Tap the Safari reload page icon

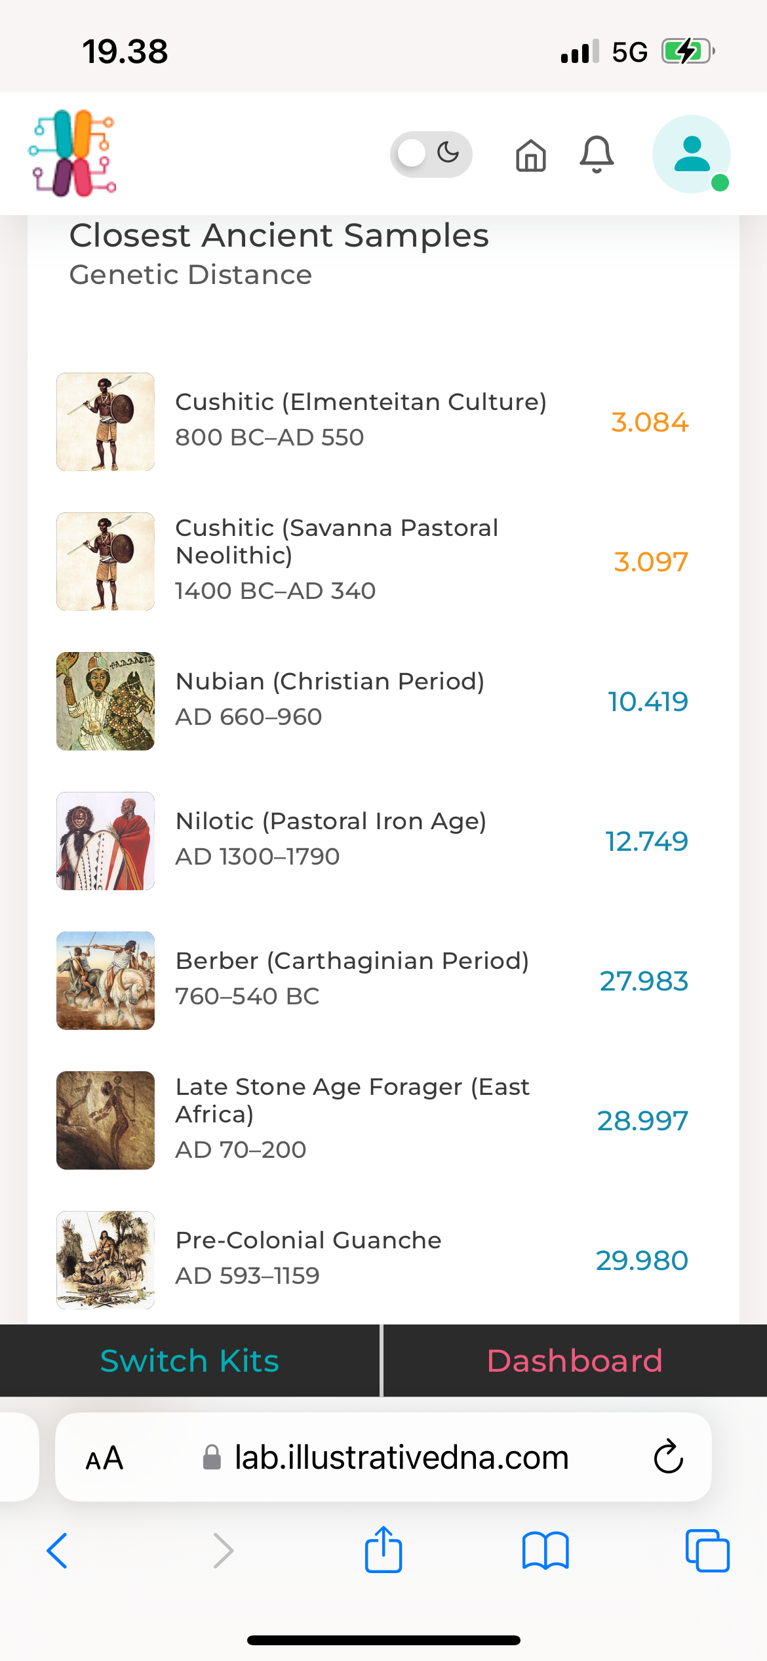[668, 1457]
